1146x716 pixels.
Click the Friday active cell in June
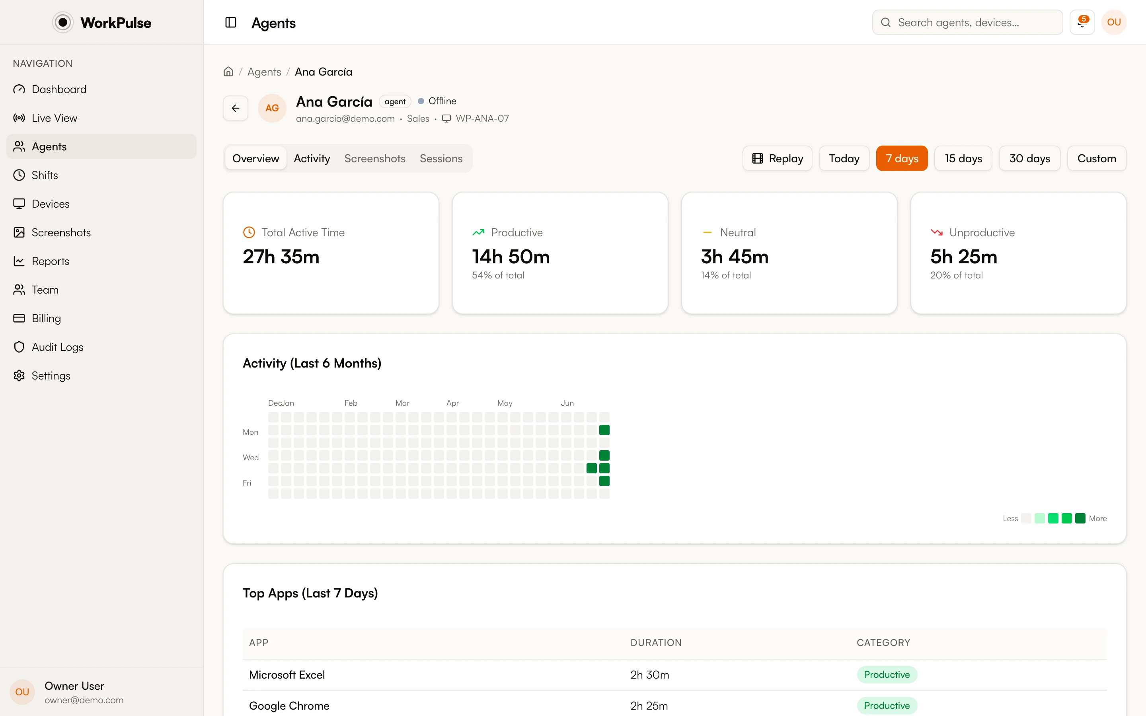604,481
